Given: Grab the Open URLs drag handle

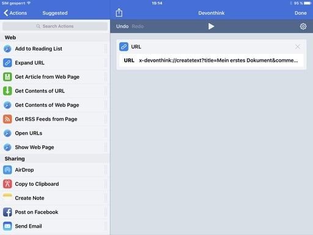Looking at the screenshot, I should (x=105, y=133).
